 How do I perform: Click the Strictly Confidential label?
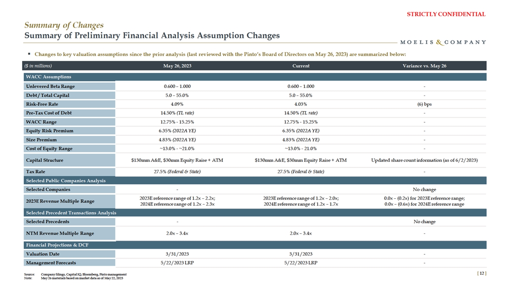pyautogui.click(x=446, y=14)
